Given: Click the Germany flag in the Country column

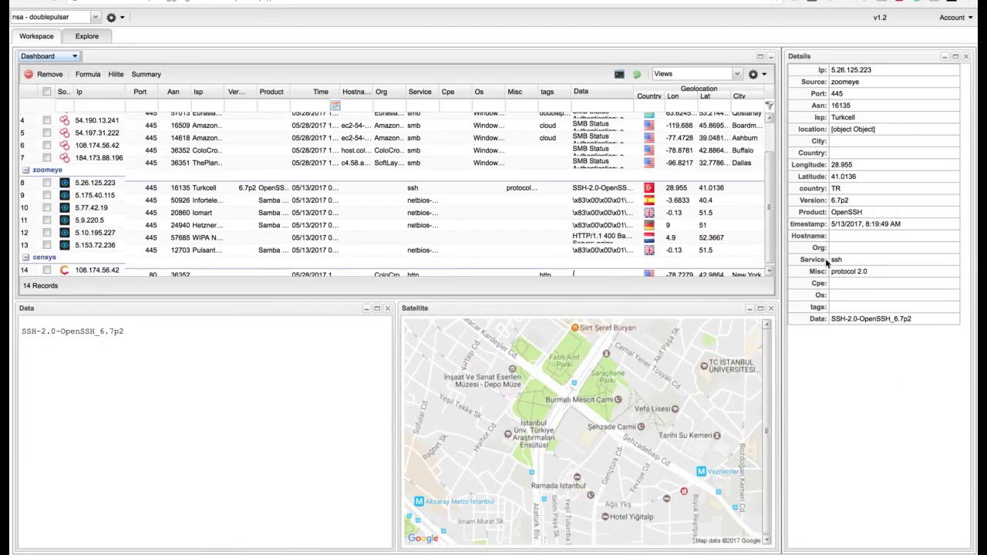Looking at the screenshot, I should pyautogui.click(x=648, y=225).
